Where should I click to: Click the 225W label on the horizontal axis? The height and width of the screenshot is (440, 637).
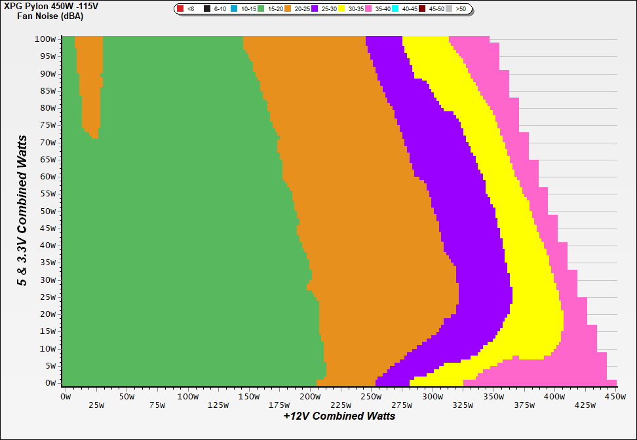[x=340, y=405]
